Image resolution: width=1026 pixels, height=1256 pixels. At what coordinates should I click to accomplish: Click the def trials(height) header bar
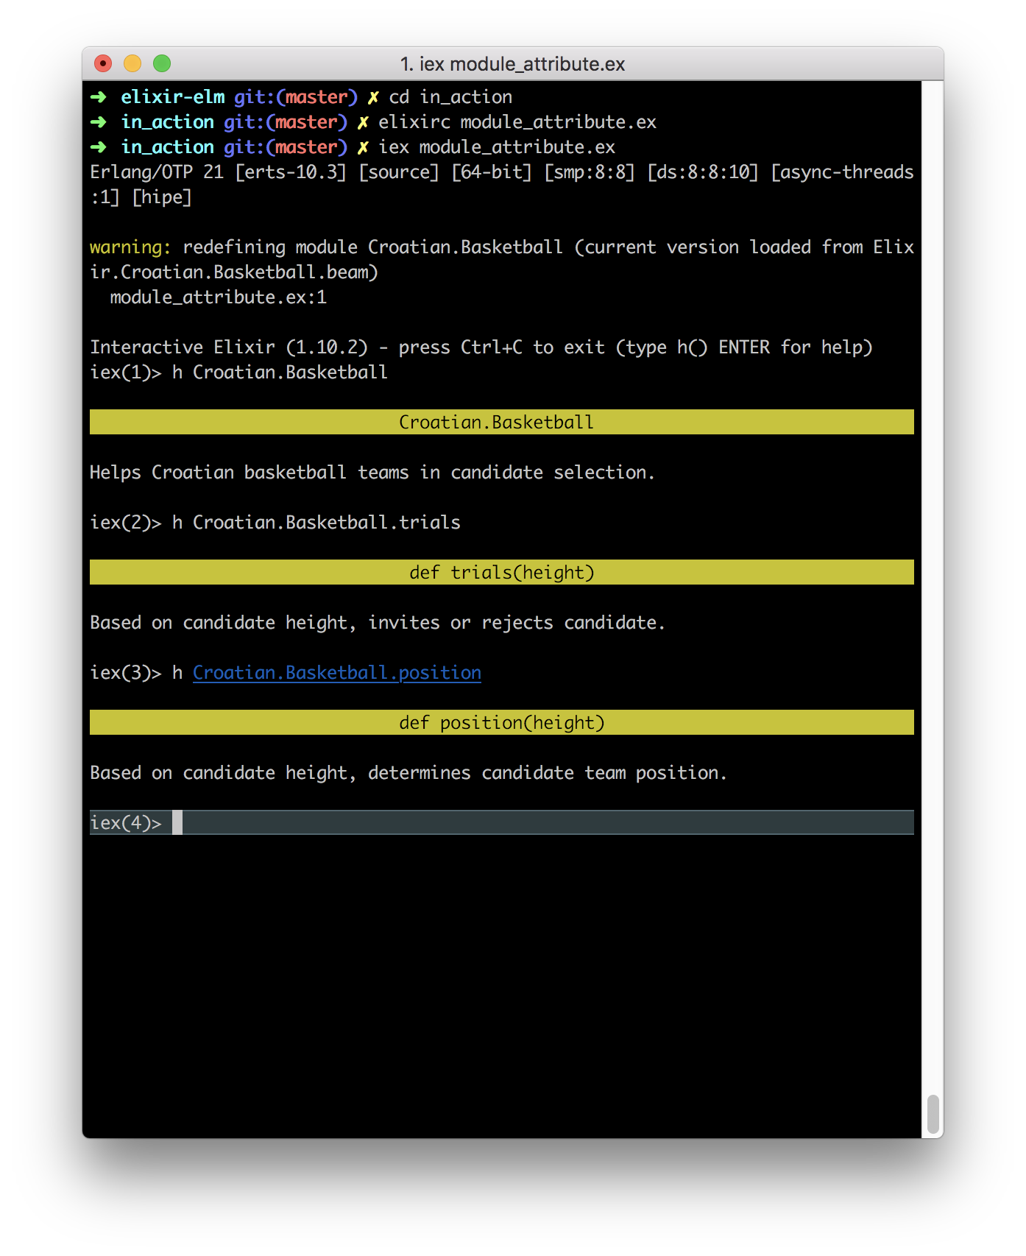[502, 572]
